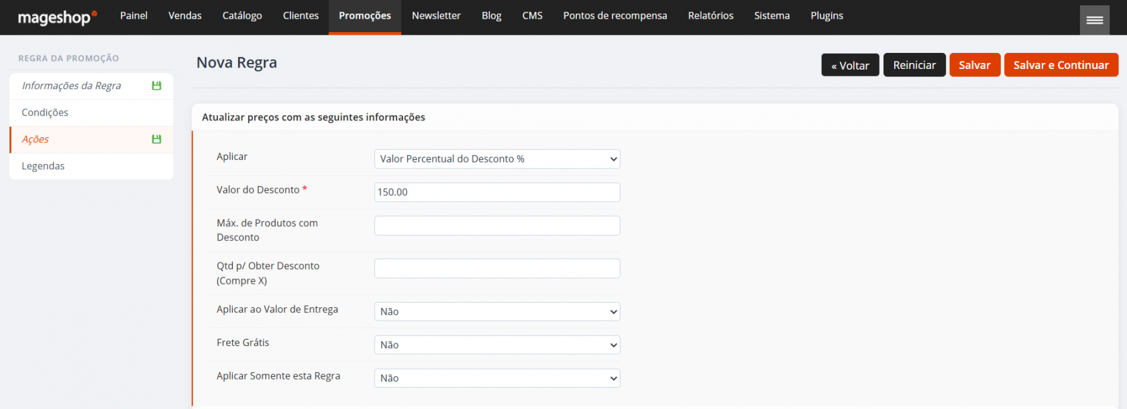Switch to the Condições tab
The image size is (1127, 409).
coord(45,112)
